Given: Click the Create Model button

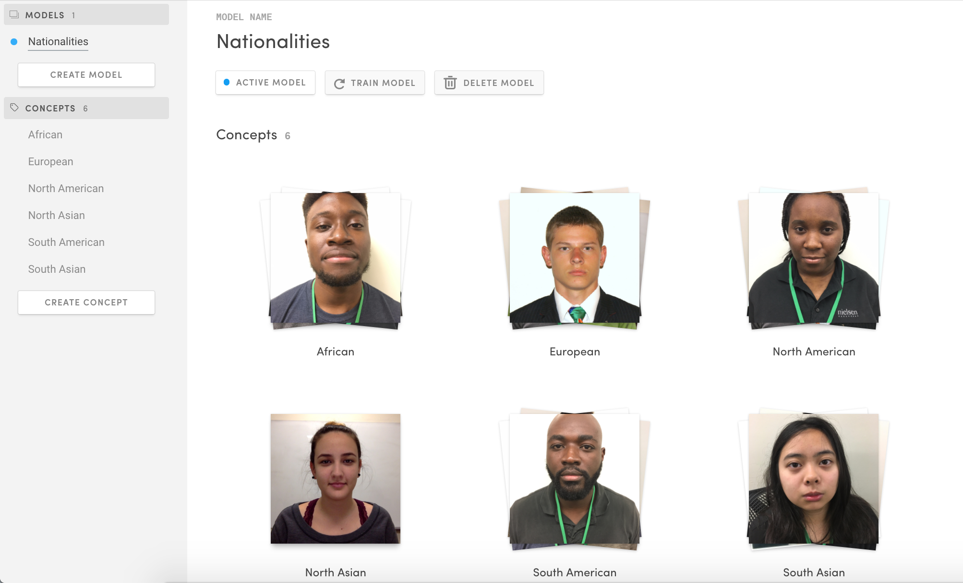Looking at the screenshot, I should [x=86, y=75].
